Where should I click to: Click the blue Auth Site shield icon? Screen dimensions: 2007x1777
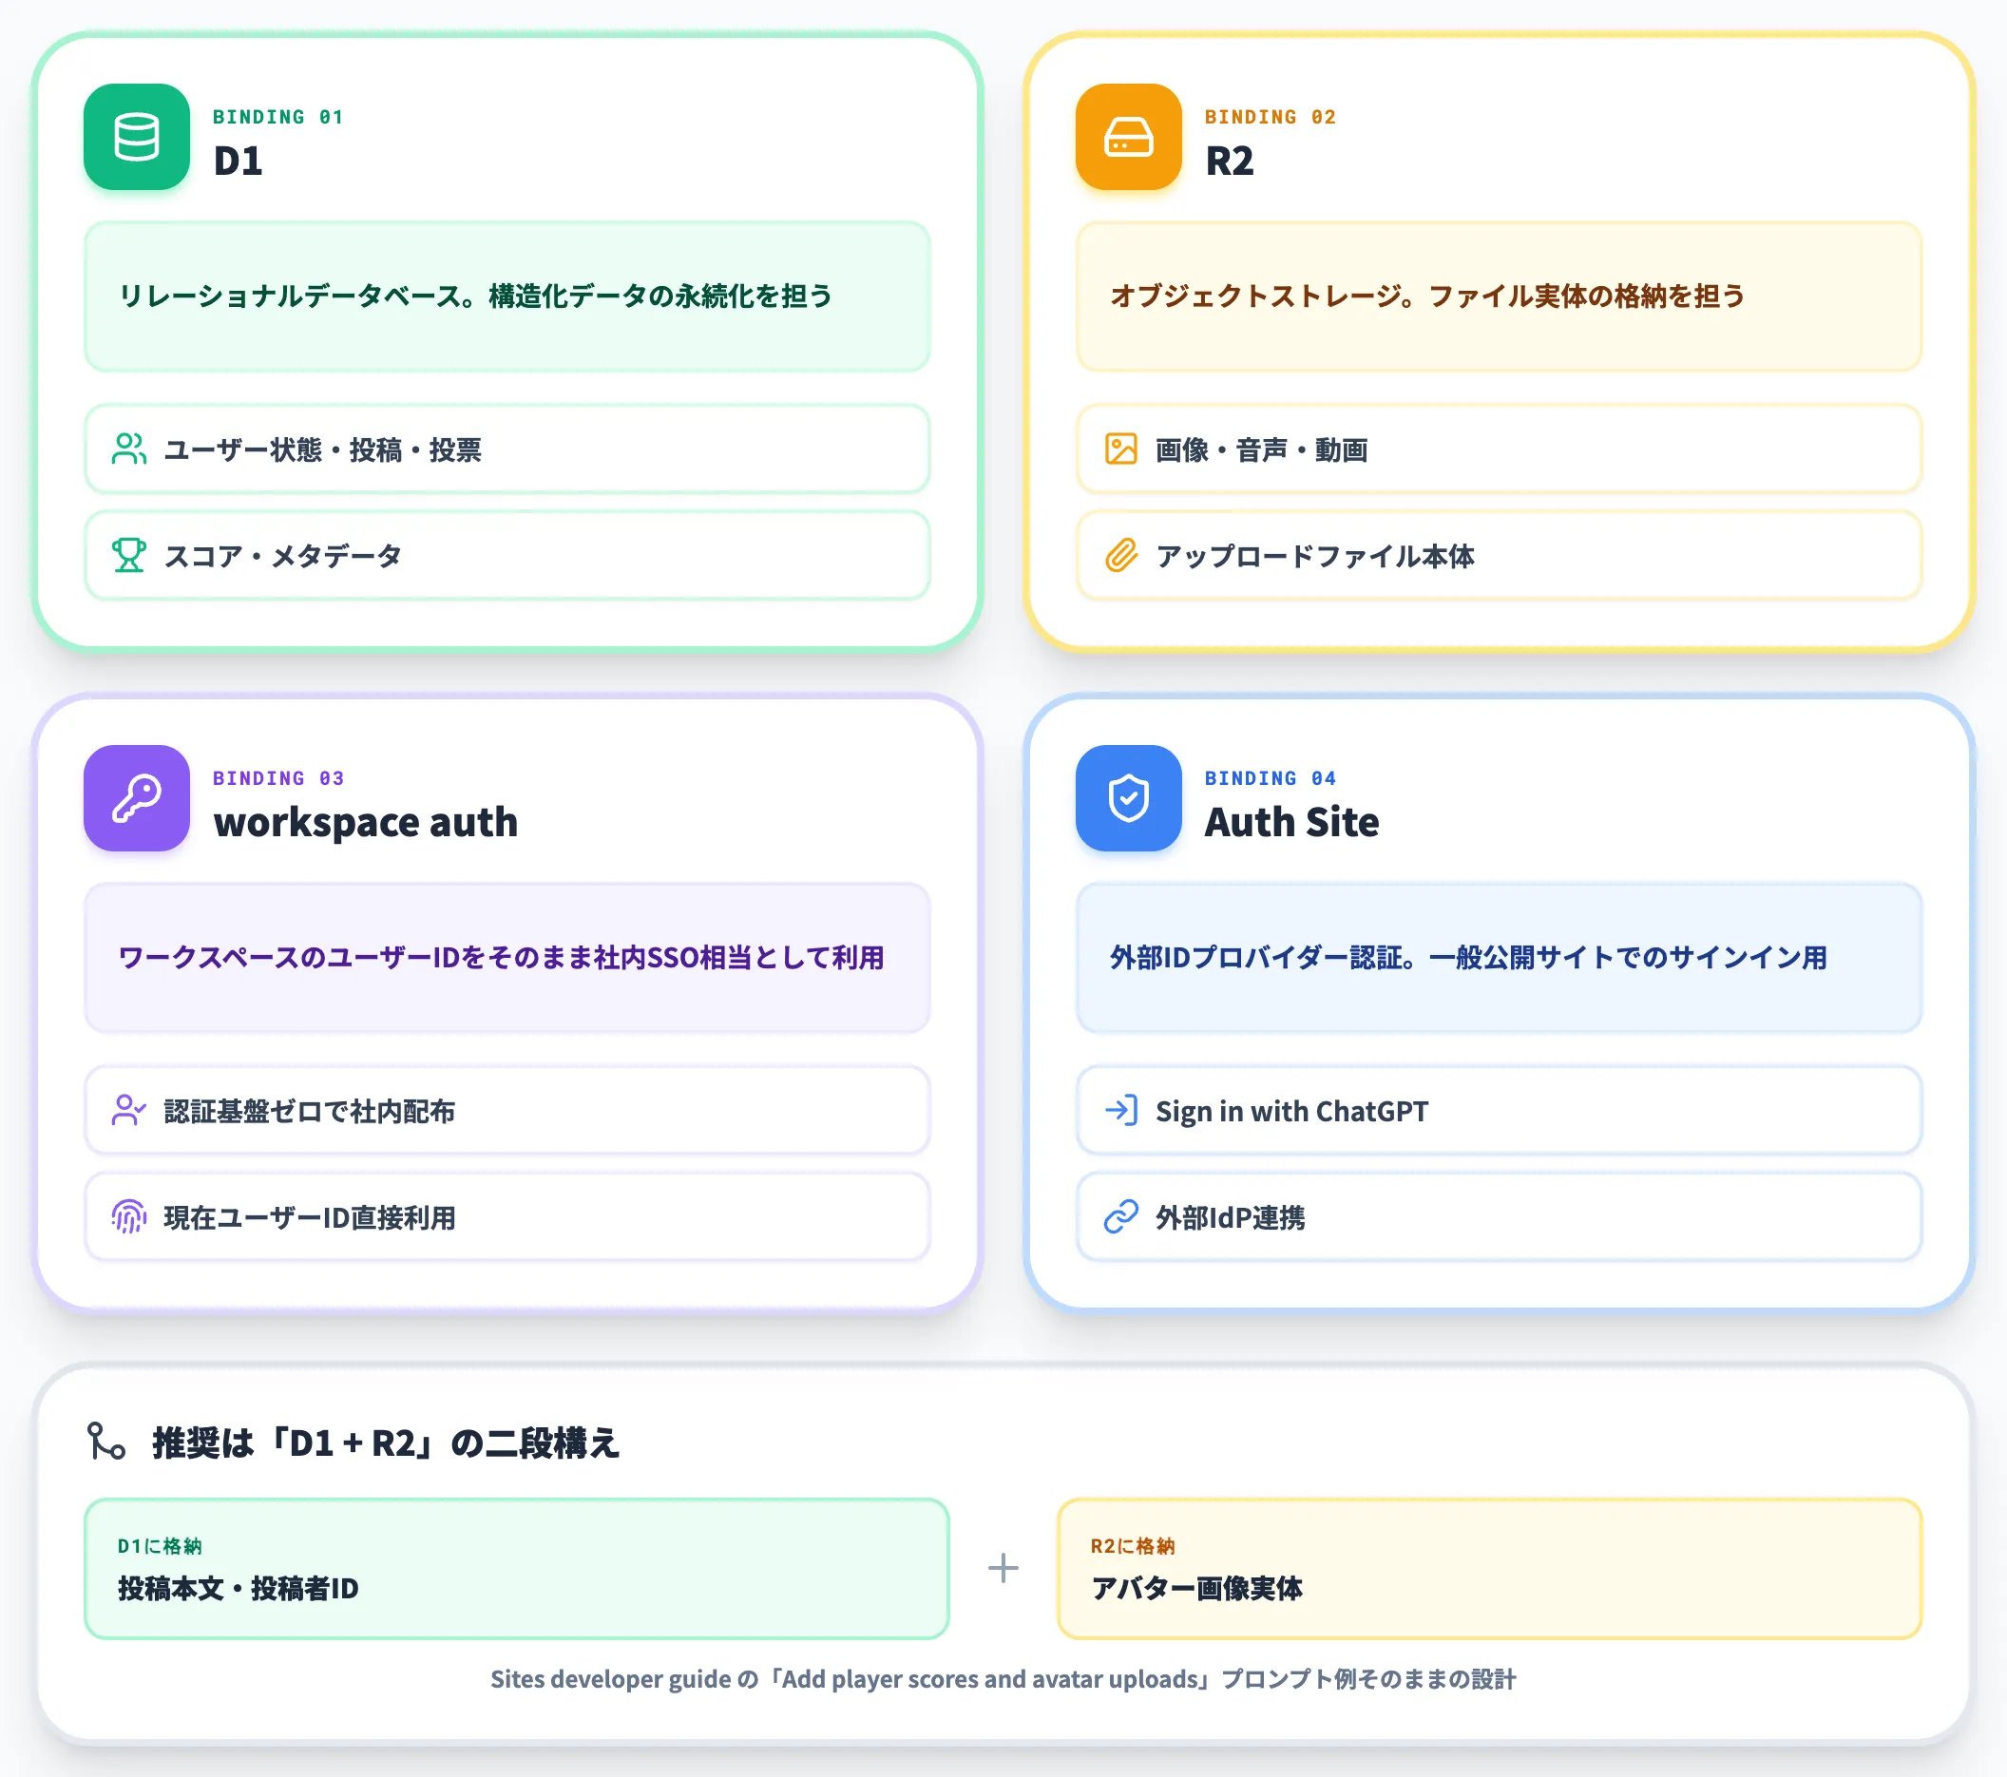(1128, 798)
